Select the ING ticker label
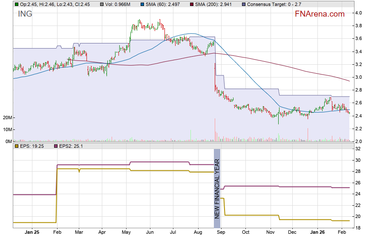Screen dimensions: 366x241 pyautogui.click(x=25, y=14)
